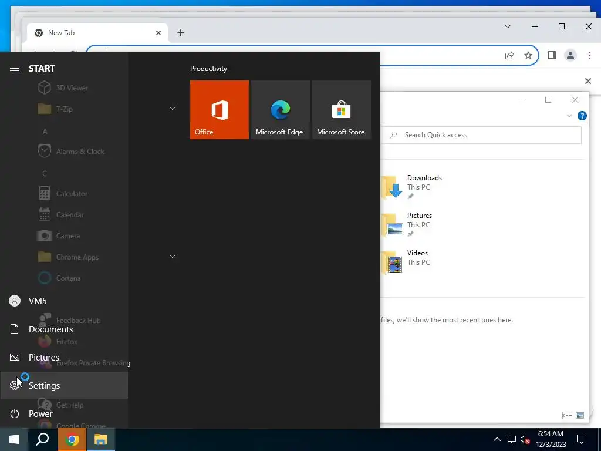
Task: Collapse the Start hamburger menu icon
Action: tap(15, 69)
